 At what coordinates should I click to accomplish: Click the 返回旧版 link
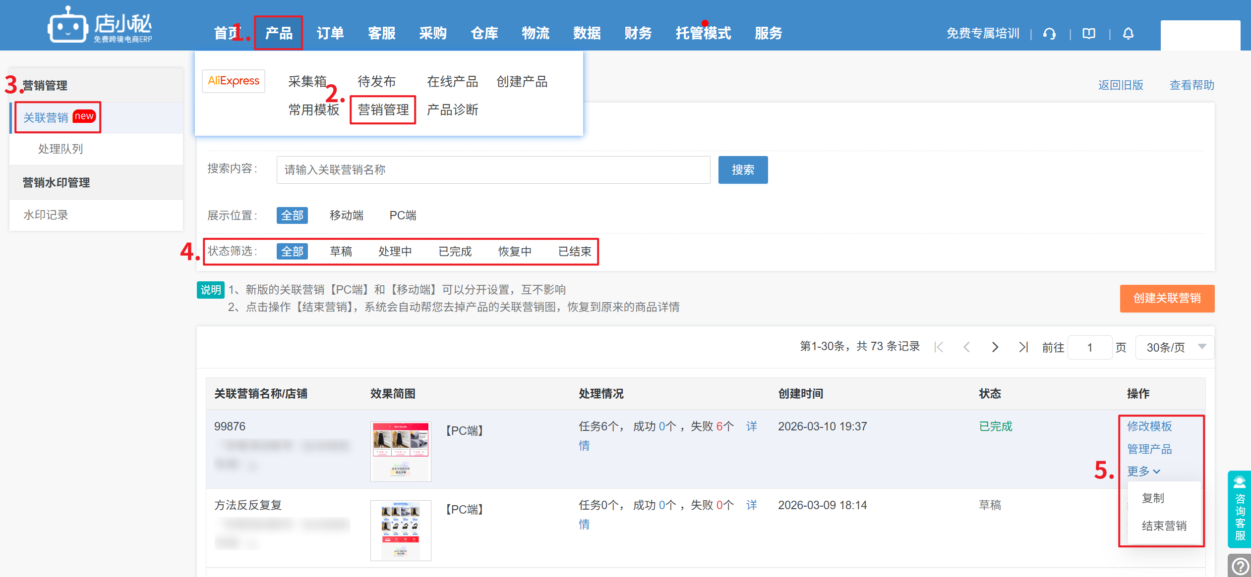(x=1120, y=85)
